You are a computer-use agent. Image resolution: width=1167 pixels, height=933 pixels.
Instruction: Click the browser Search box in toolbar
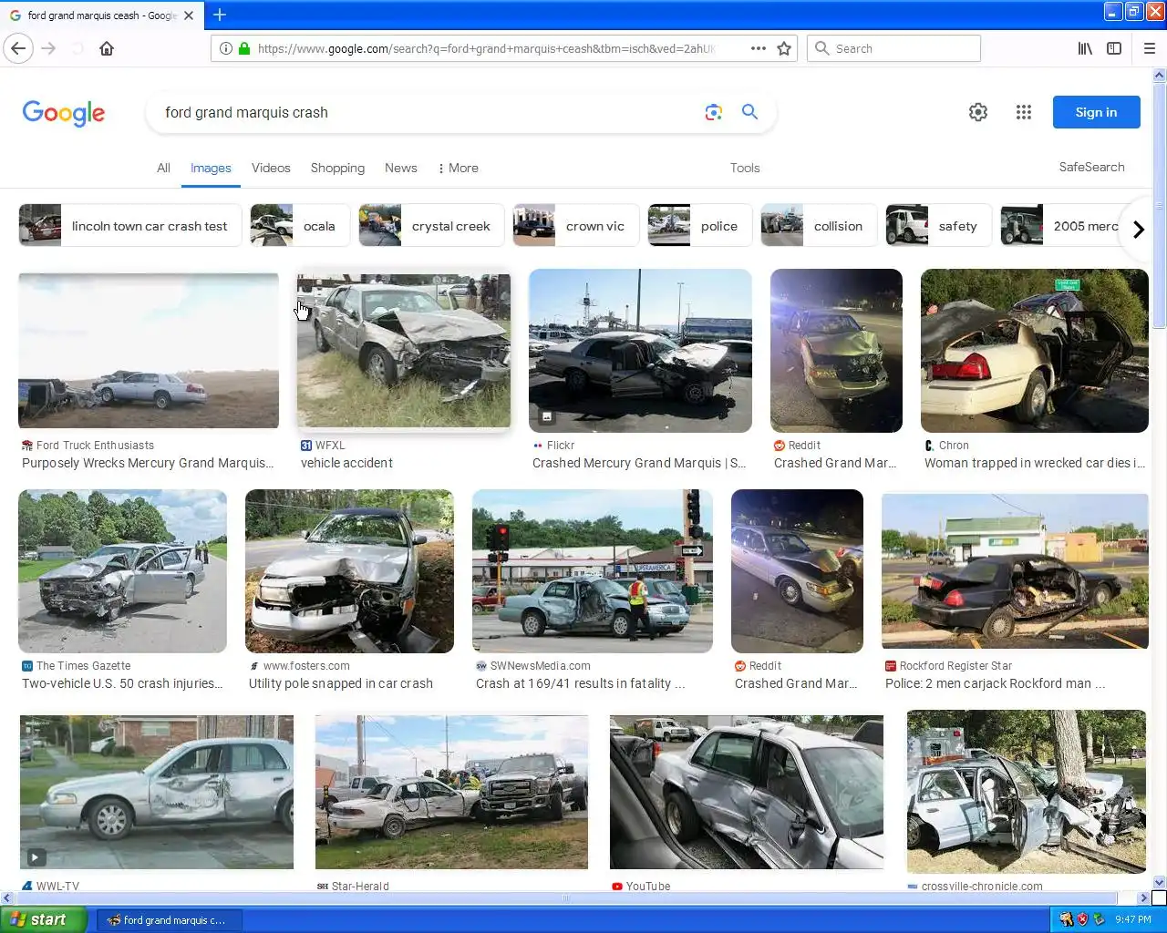click(893, 48)
